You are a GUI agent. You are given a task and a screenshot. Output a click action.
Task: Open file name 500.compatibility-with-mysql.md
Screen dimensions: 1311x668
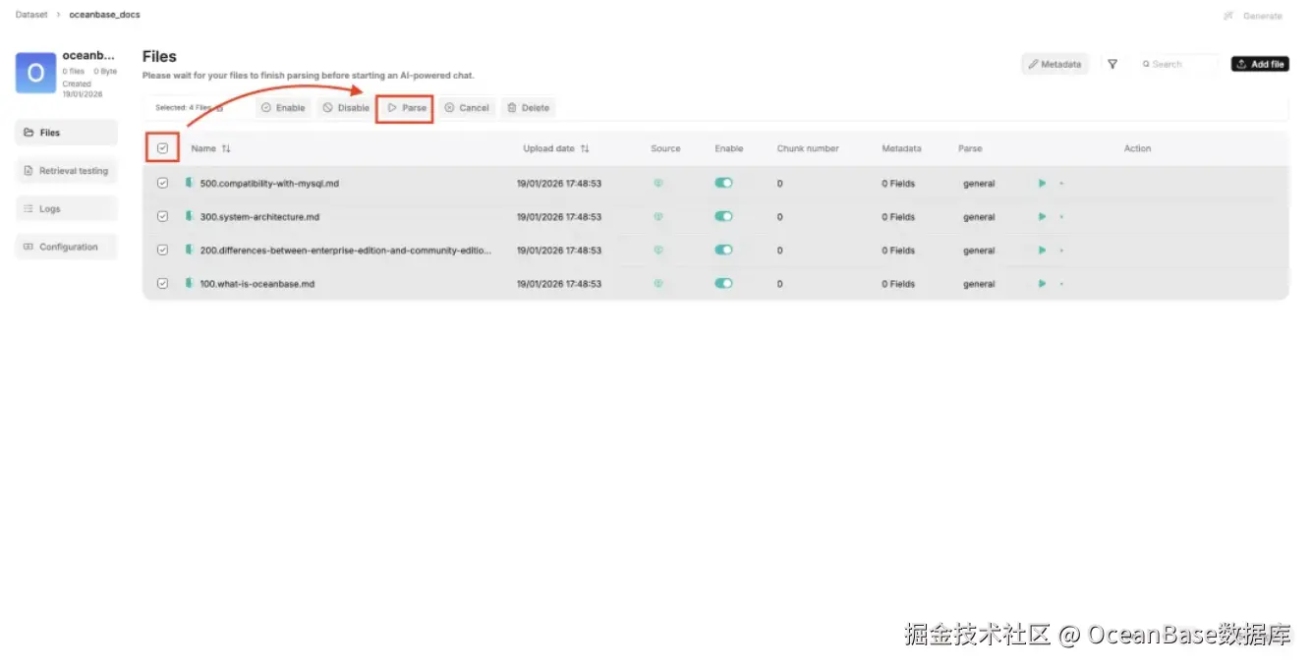[269, 184]
